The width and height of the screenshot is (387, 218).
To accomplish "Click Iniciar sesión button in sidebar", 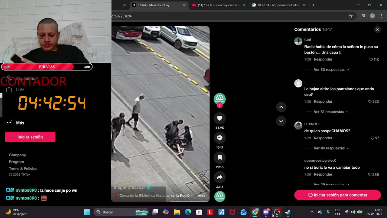I will pos(30,137).
